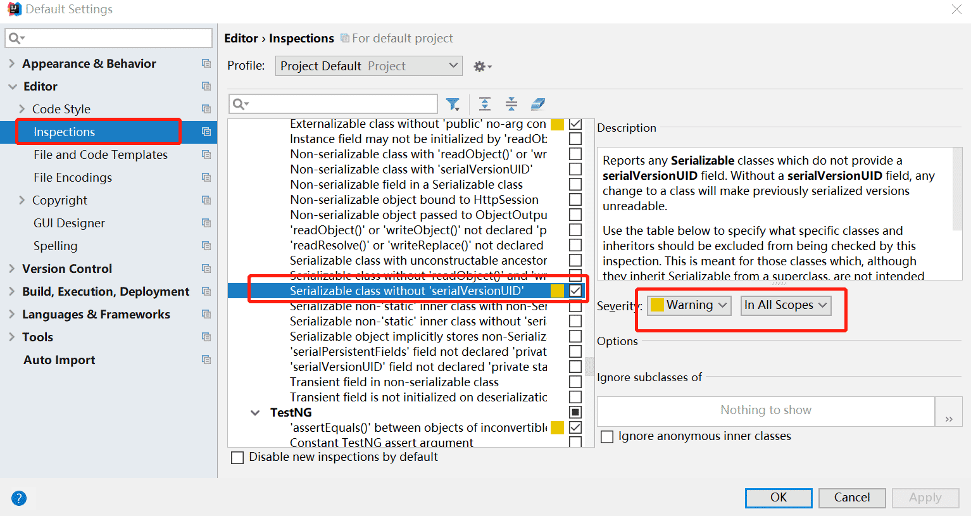Select File and Code Templates settings

(x=101, y=154)
